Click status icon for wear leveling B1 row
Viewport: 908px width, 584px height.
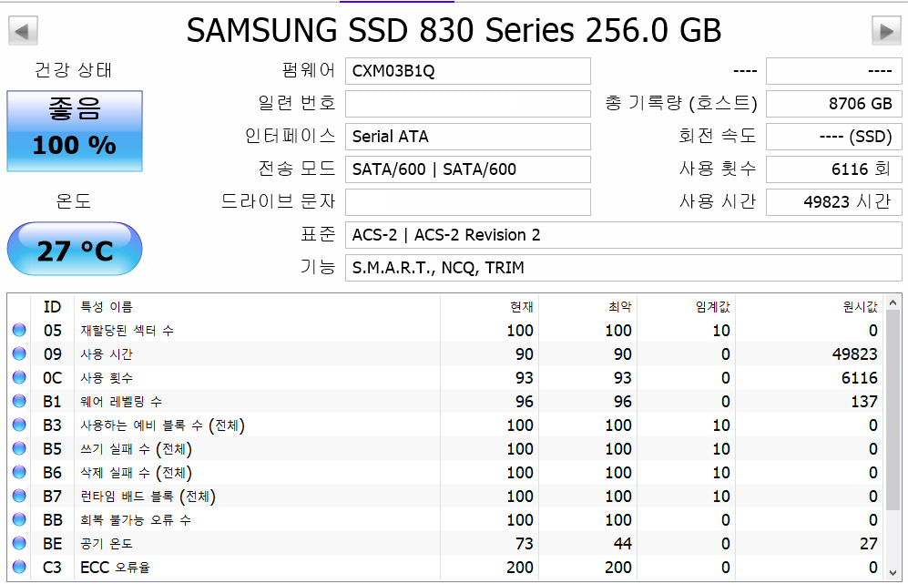(19, 402)
